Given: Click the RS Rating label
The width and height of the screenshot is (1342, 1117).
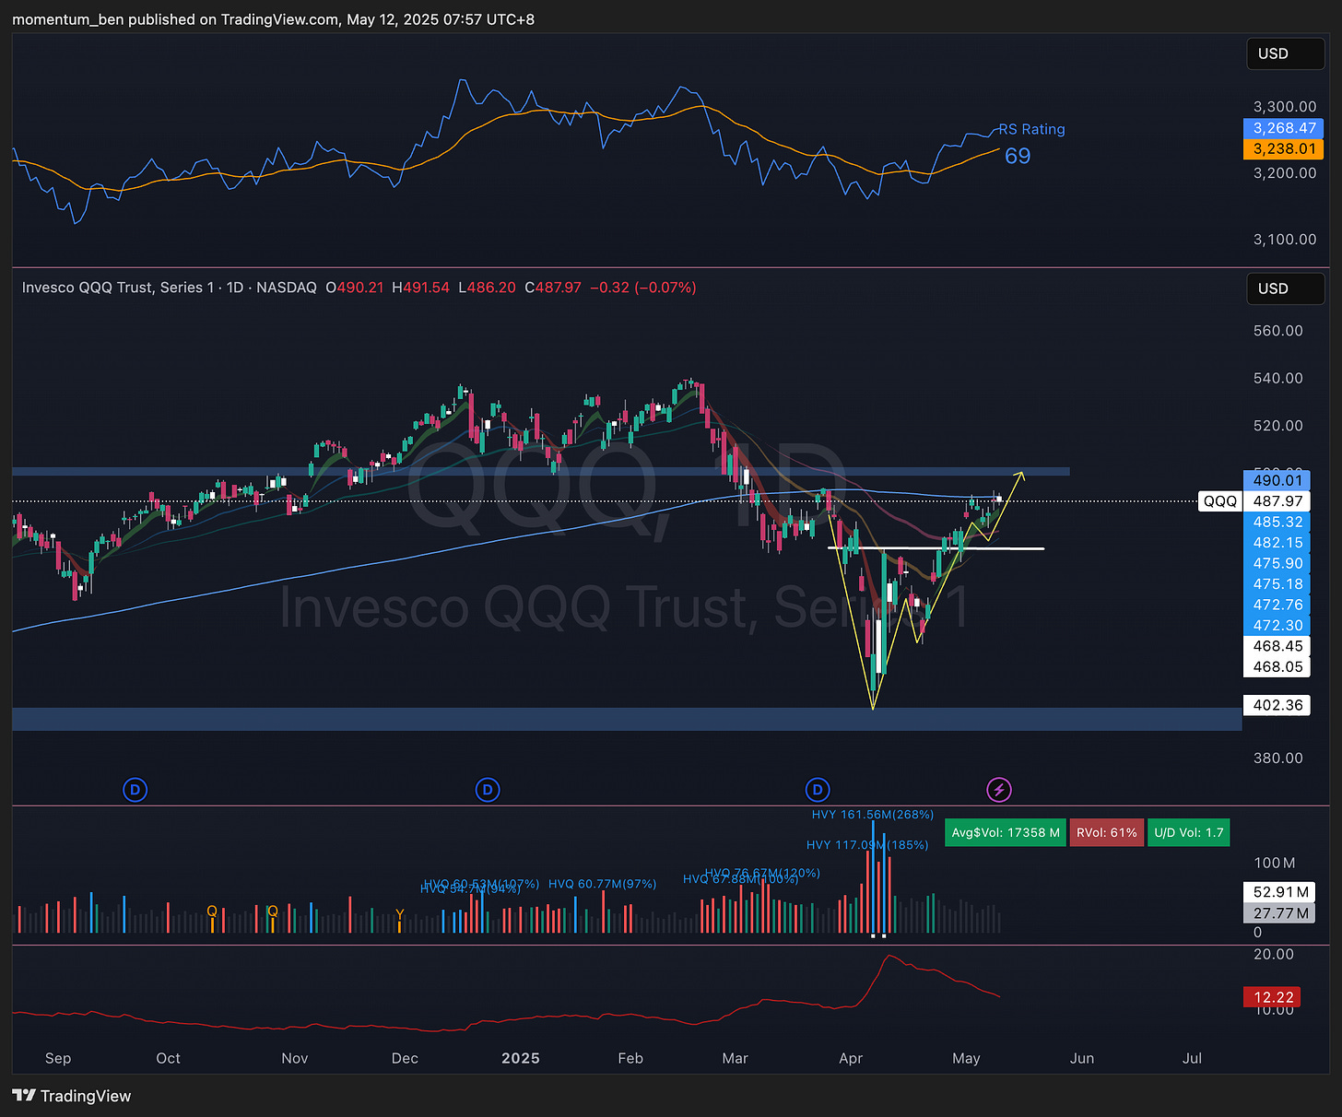Looking at the screenshot, I should [1032, 129].
